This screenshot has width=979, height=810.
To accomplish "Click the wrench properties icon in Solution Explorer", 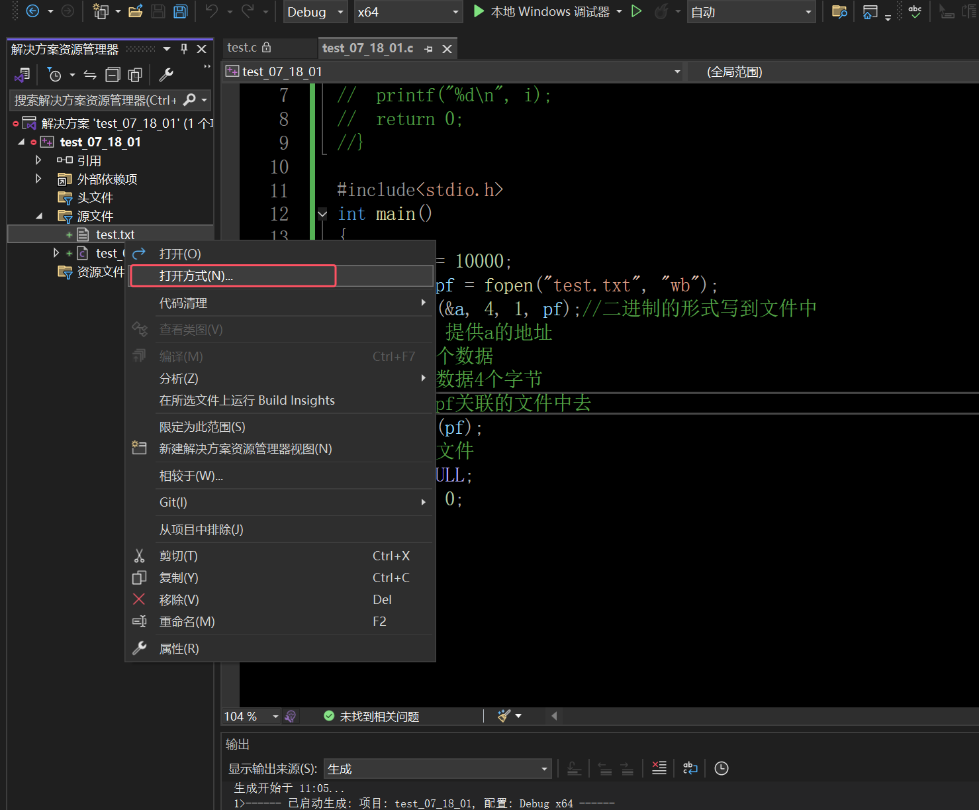I will pyautogui.click(x=166, y=75).
